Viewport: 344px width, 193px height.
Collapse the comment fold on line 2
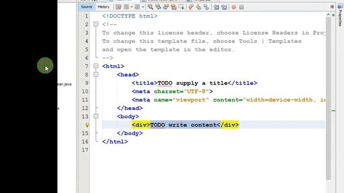[96, 24]
